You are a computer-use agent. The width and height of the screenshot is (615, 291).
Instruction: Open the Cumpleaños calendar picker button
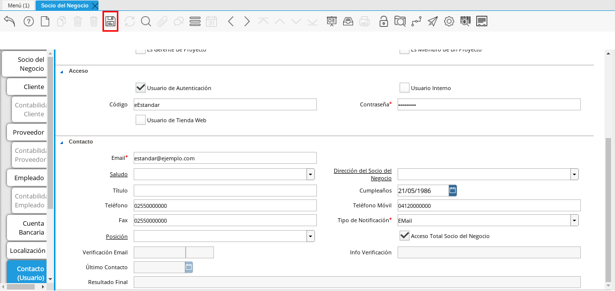[453, 190]
